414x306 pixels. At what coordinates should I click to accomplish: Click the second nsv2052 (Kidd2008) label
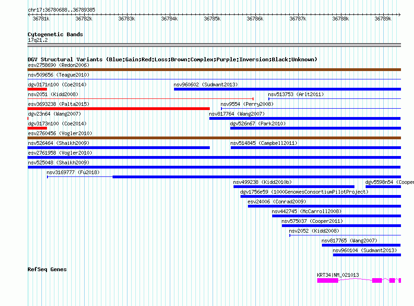tap(314, 231)
